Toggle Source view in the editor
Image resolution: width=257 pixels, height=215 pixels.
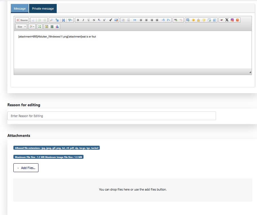point(22,20)
